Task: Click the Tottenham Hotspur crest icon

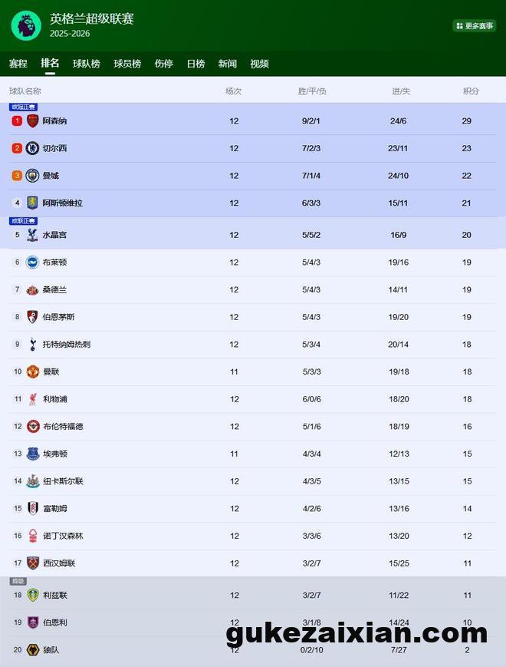Action: [x=32, y=345]
